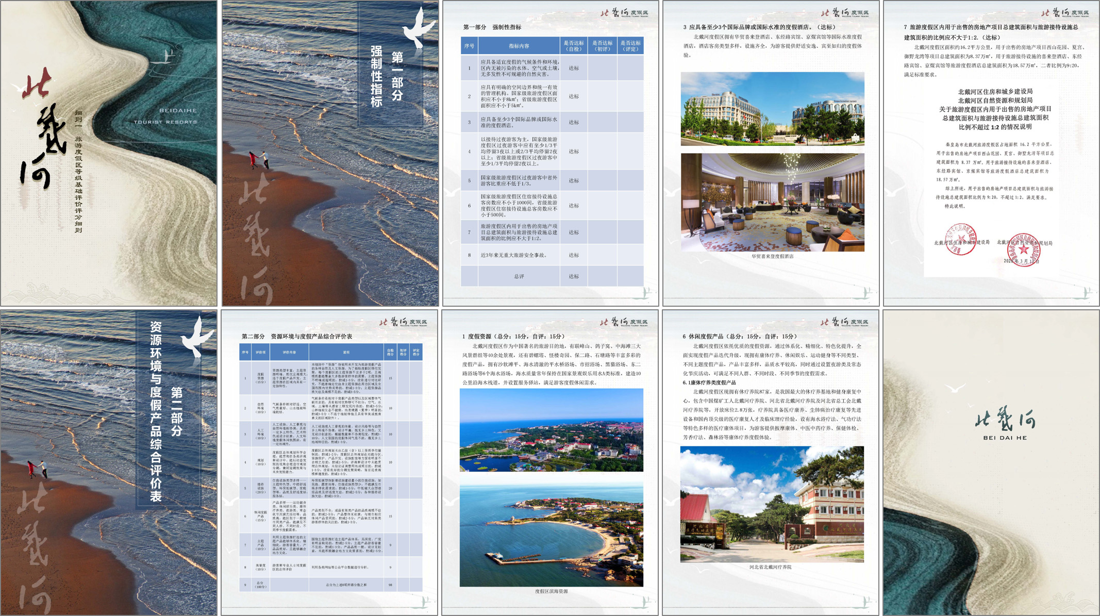Click the BEIDAIHE TOURIST RESORTS text on the cover
The image size is (1100, 616).
point(165,116)
